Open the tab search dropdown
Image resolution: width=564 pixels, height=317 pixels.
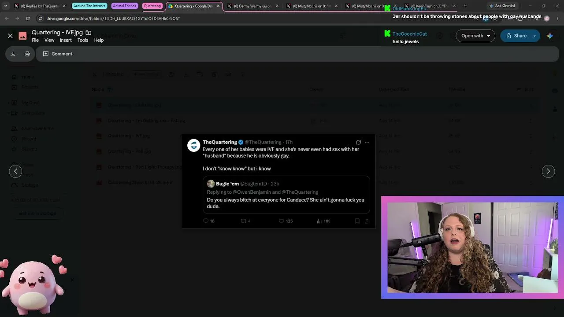(5, 6)
